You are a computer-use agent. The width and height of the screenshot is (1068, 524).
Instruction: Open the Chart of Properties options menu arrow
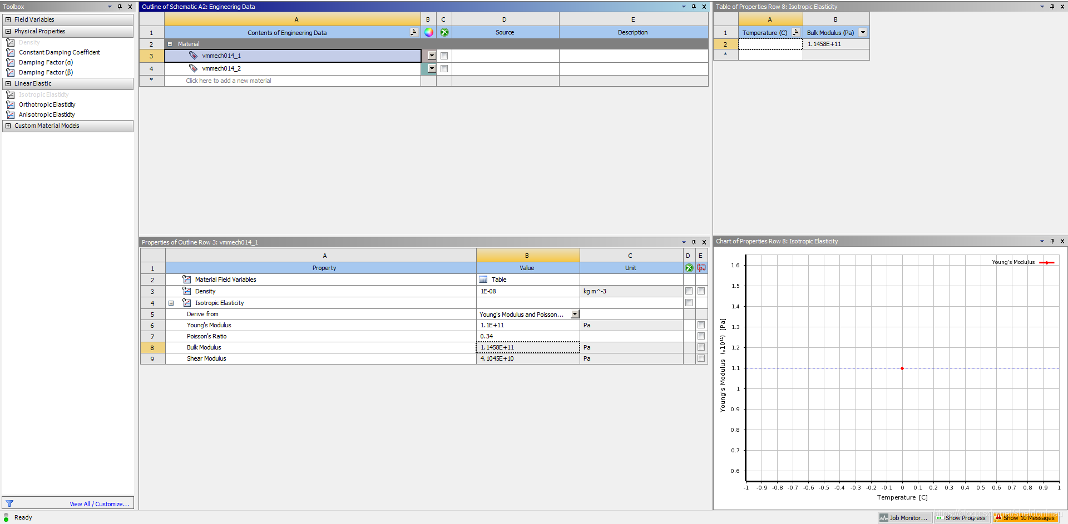[x=1042, y=241]
